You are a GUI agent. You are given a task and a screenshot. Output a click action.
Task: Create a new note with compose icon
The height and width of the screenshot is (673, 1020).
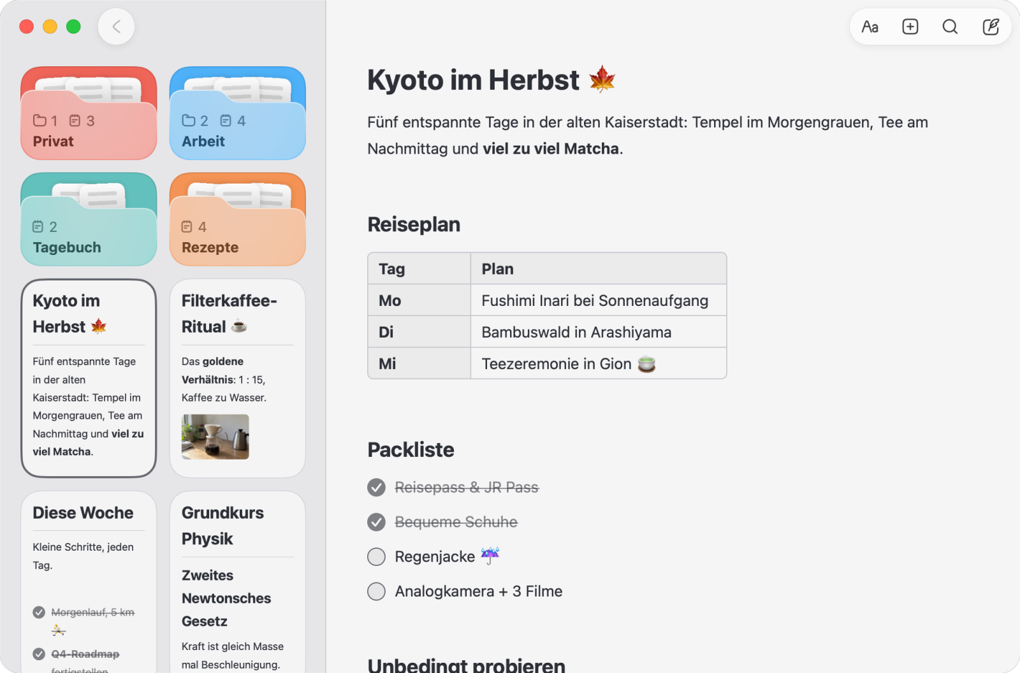(x=991, y=27)
